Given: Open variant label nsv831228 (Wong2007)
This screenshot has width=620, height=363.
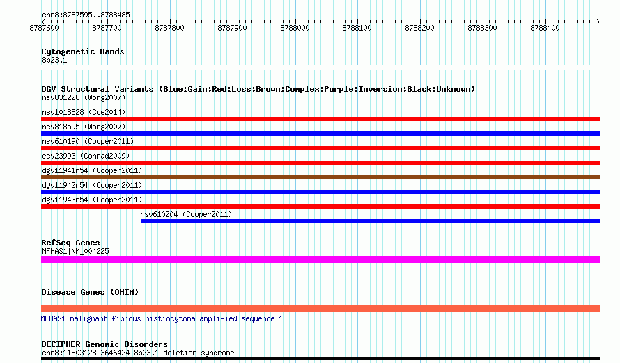Looking at the screenshot, I should click(x=84, y=97).
